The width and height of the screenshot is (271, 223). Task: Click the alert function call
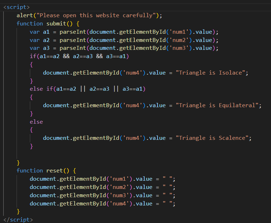click(25, 15)
